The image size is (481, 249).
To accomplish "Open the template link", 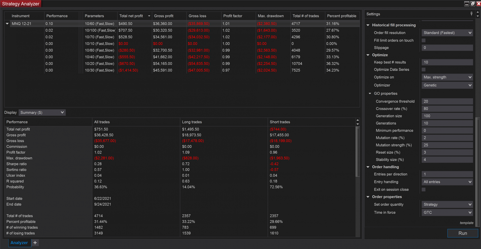I will pos(466,223).
